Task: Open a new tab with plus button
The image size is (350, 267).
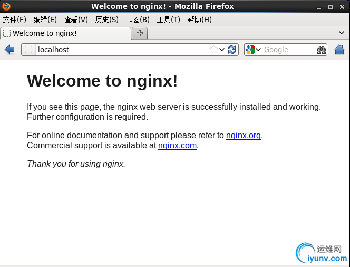Action: tap(140, 33)
